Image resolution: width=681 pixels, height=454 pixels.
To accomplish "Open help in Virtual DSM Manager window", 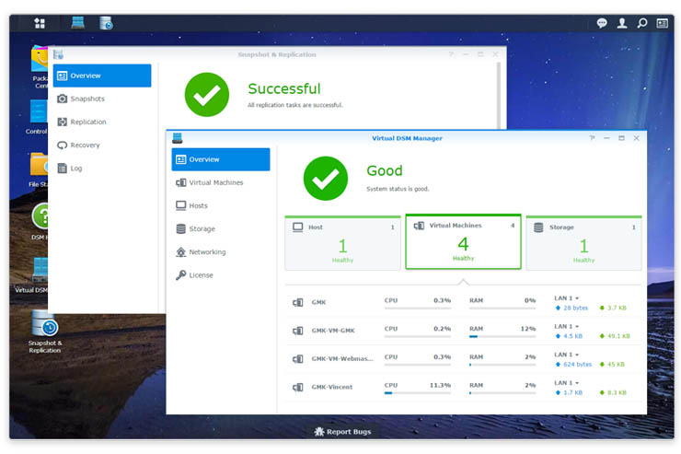I will coord(591,138).
